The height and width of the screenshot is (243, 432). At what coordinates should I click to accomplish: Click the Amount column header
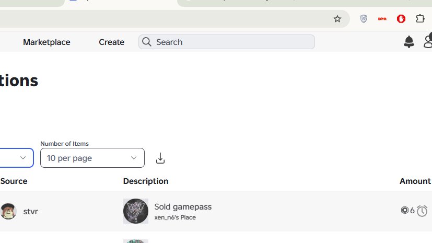(x=415, y=181)
